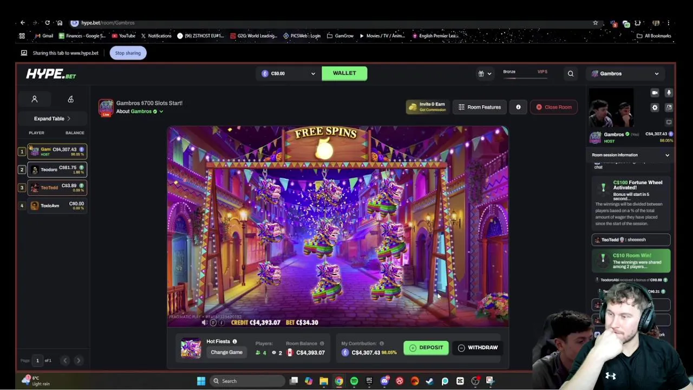
Task: Go to browser home icon
Action: tap(60, 23)
